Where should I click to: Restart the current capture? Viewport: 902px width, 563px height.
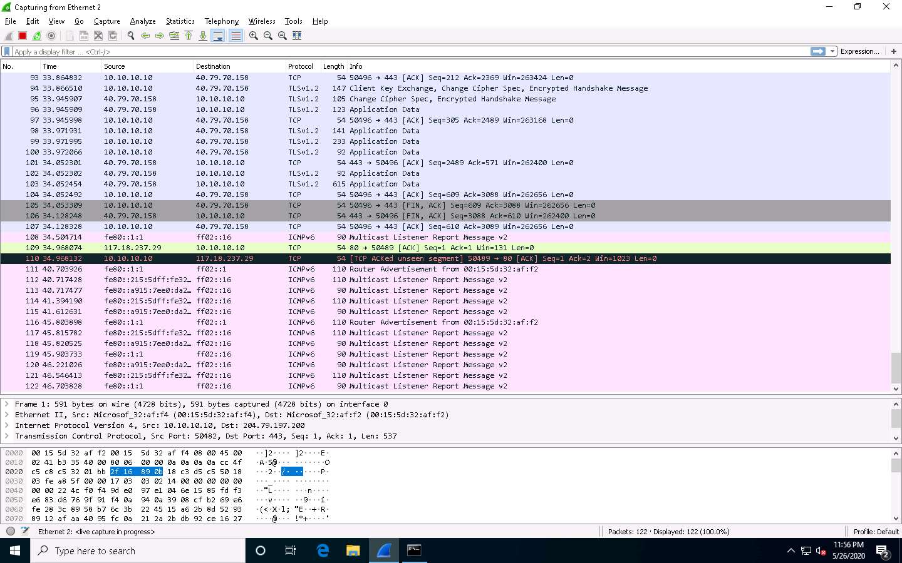[x=37, y=36]
